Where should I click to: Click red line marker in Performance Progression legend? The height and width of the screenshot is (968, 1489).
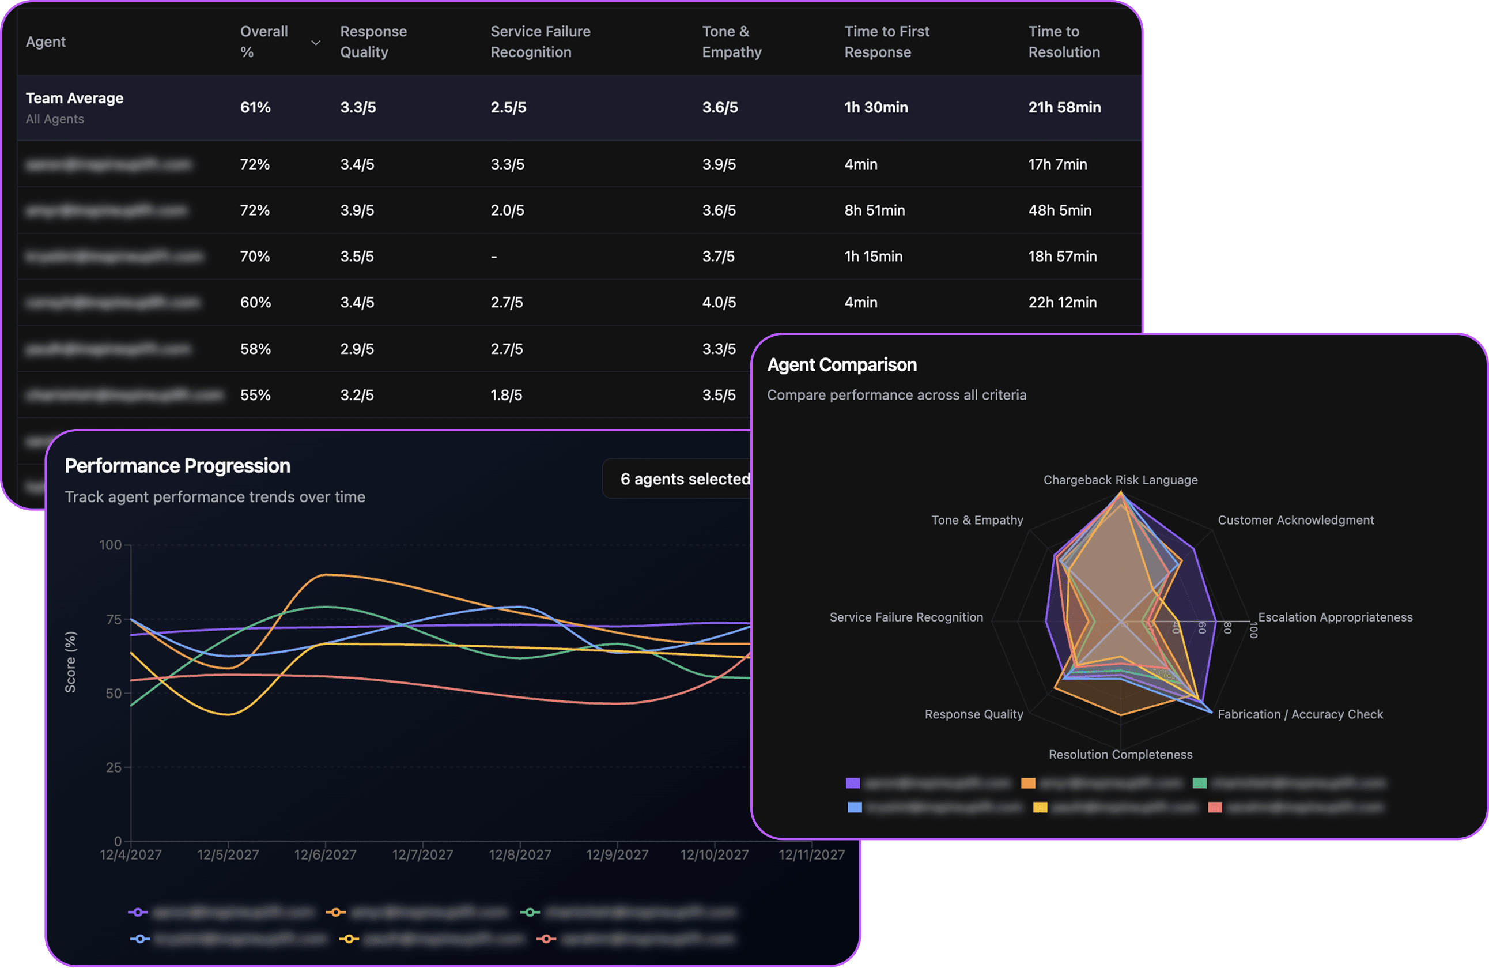pyautogui.click(x=546, y=939)
